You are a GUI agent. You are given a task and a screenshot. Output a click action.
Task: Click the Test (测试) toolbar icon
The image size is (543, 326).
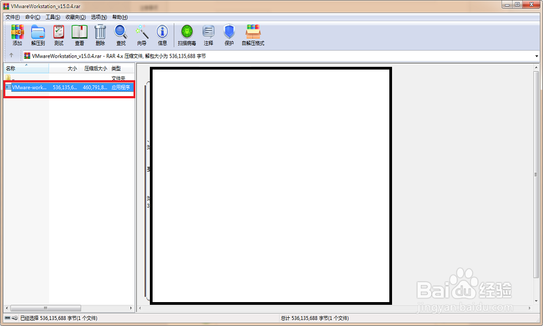[x=59, y=35]
